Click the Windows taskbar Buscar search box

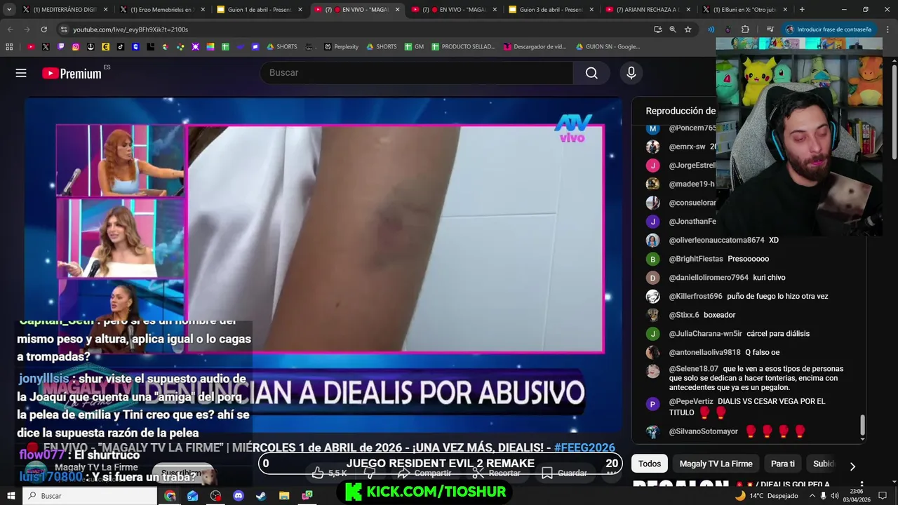90,496
